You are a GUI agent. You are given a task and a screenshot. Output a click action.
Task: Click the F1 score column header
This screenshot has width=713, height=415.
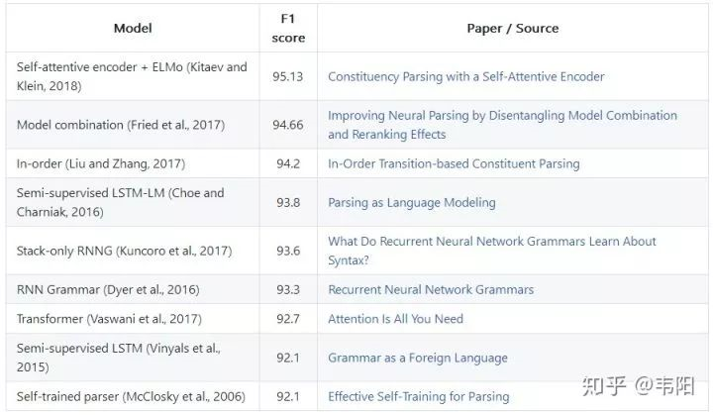point(288,28)
